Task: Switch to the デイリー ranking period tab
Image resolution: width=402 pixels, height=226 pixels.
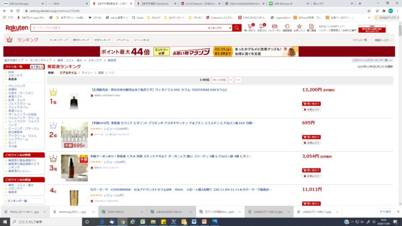Action: tap(87, 72)
